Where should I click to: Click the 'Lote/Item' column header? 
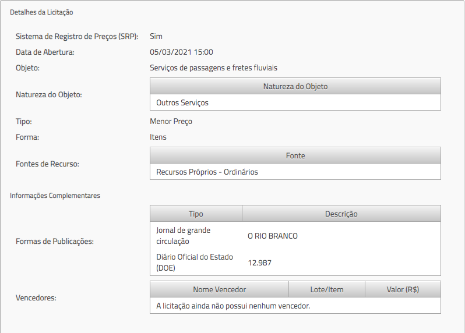[x=326, y=289]
